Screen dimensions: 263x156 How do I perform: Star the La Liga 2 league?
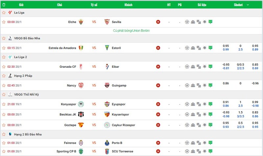pos(4,57)
